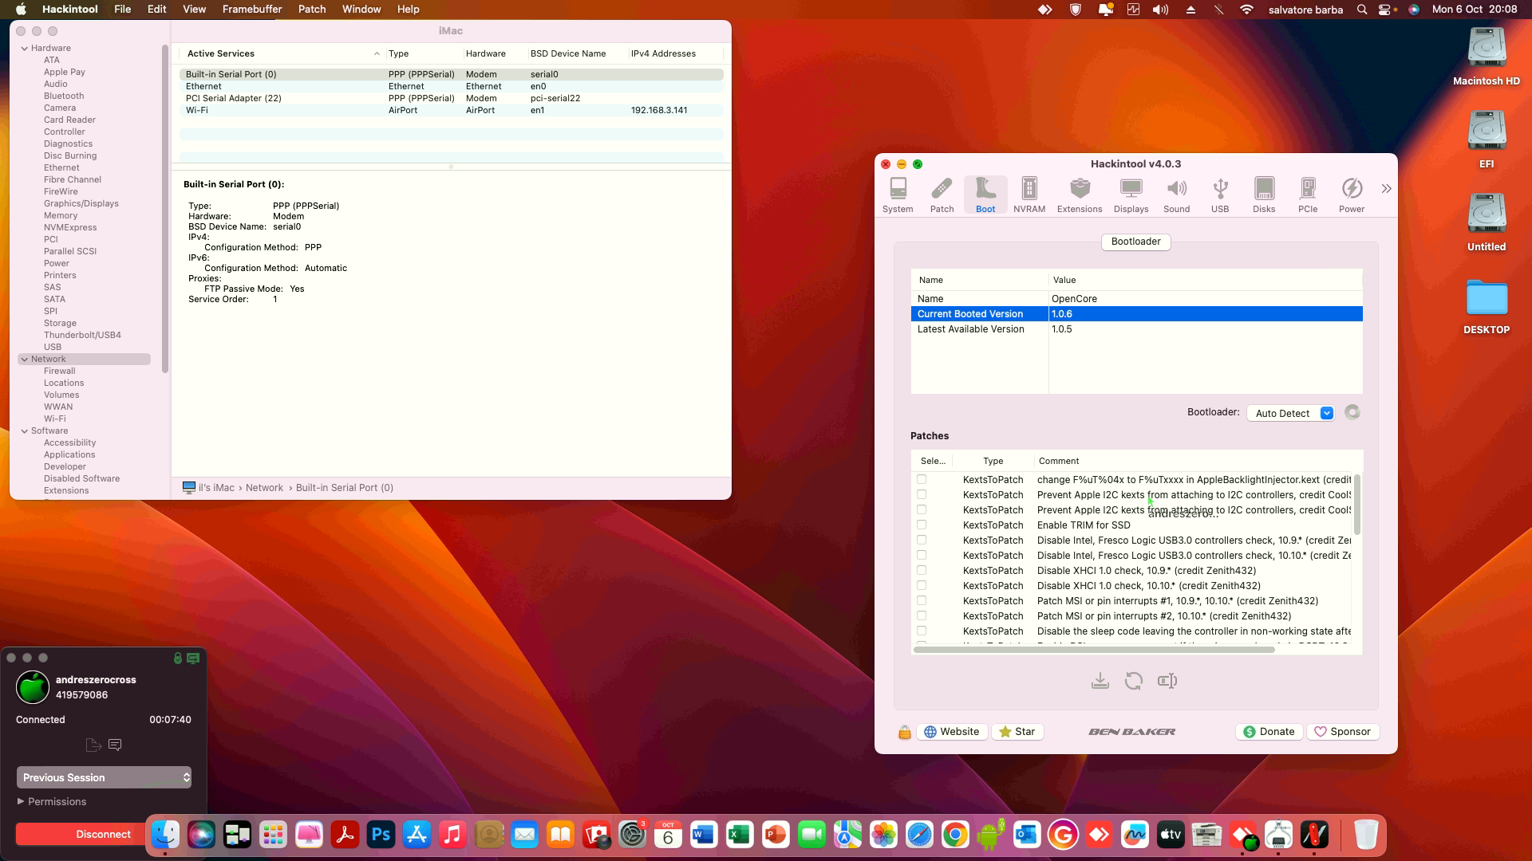Expand the Permissions disclosure triangle

tap(21, 801)
